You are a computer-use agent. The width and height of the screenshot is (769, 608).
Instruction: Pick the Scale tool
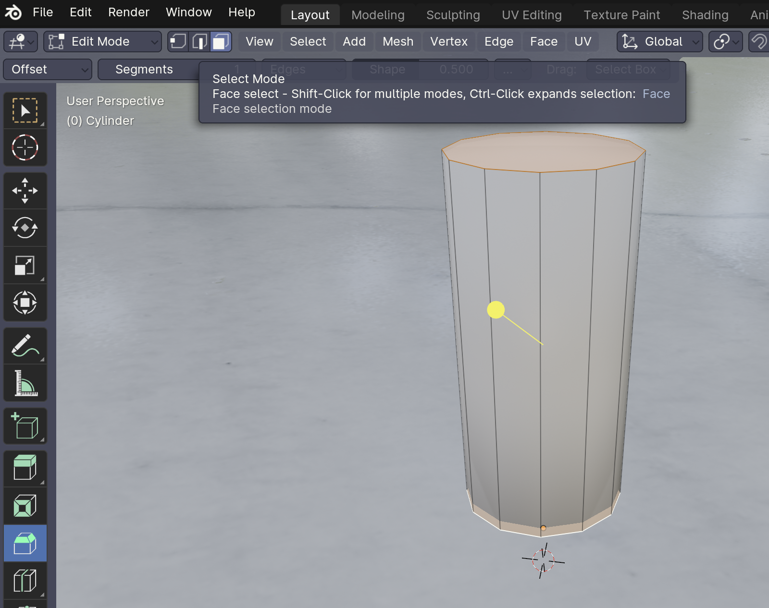coord(25,265)
